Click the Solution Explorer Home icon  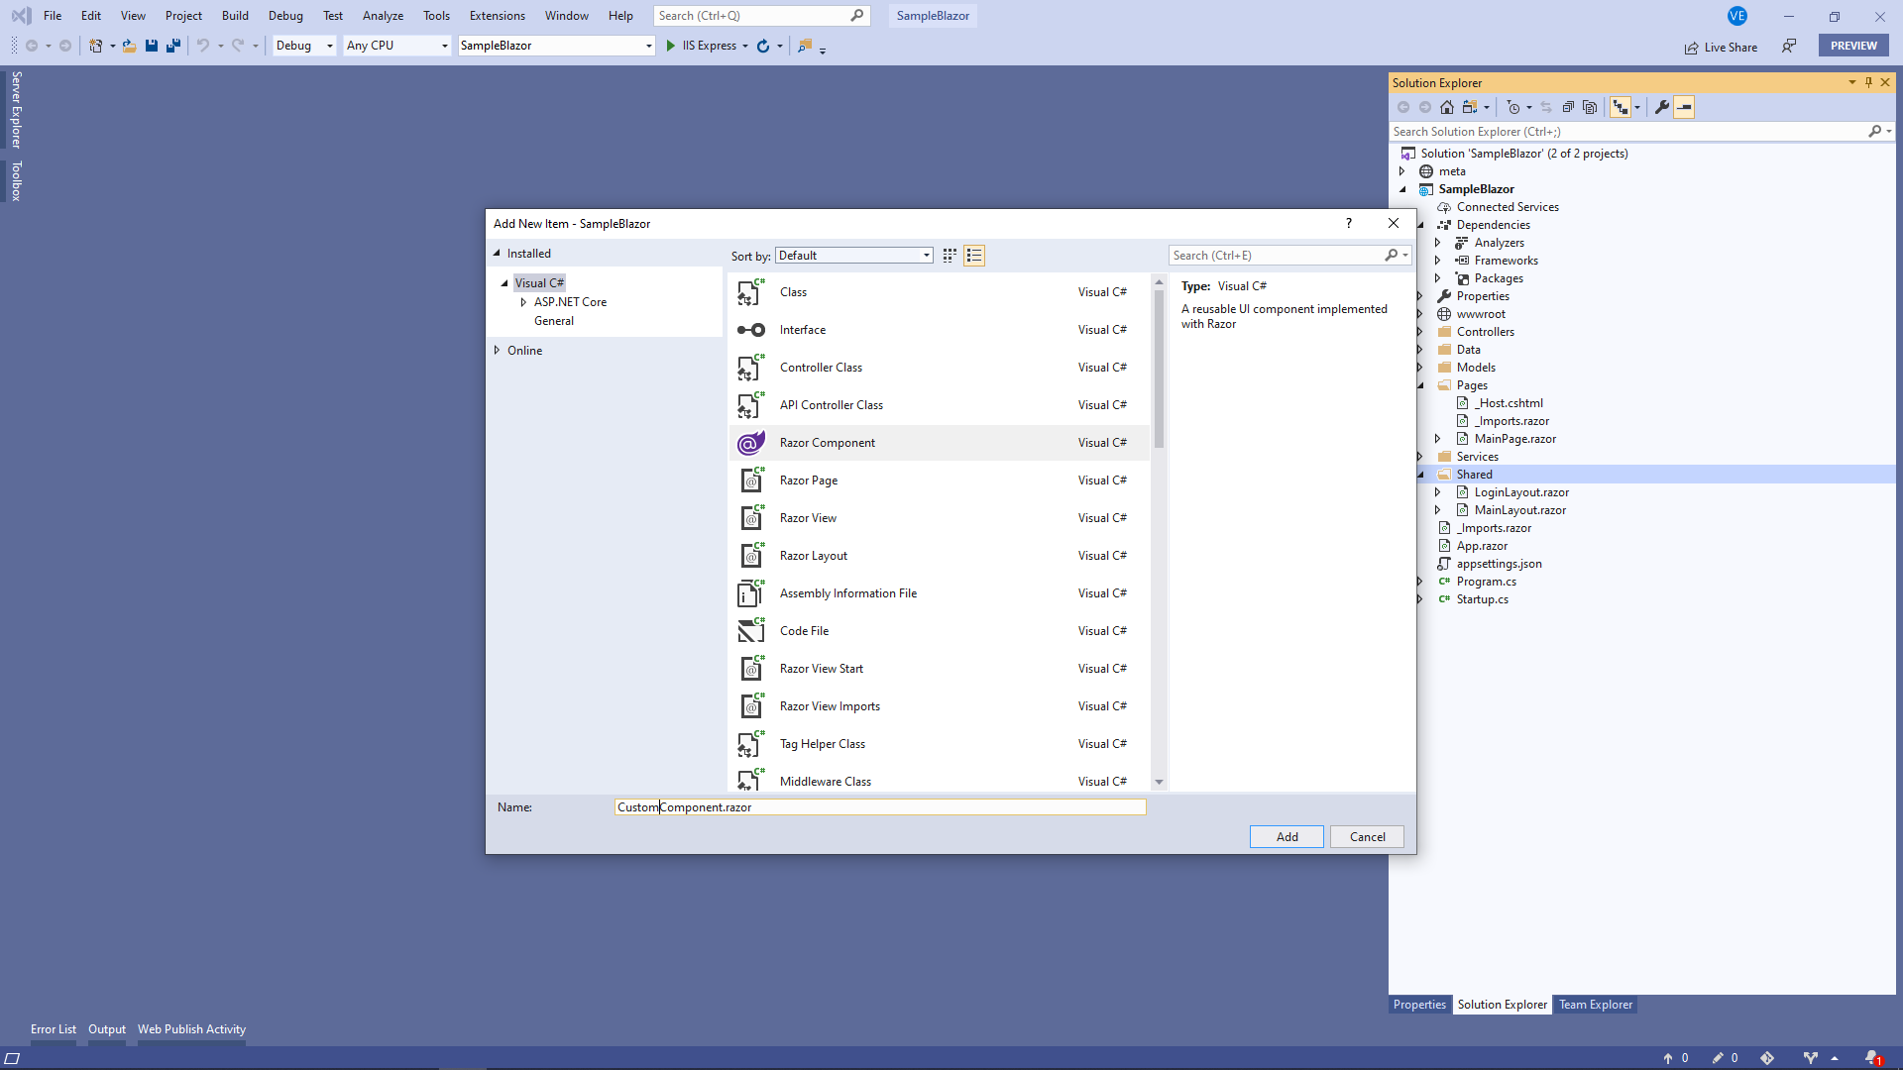(x=1447, y=107)
